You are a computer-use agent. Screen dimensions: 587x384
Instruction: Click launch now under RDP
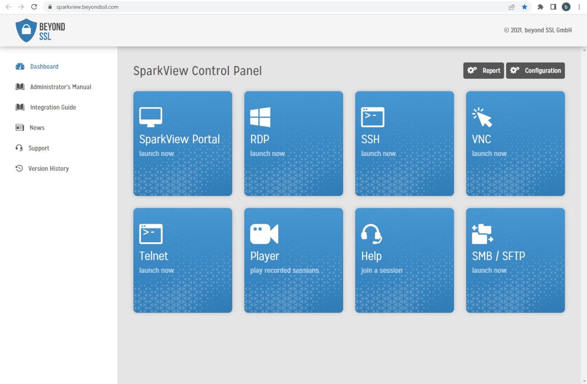point(267,154)
